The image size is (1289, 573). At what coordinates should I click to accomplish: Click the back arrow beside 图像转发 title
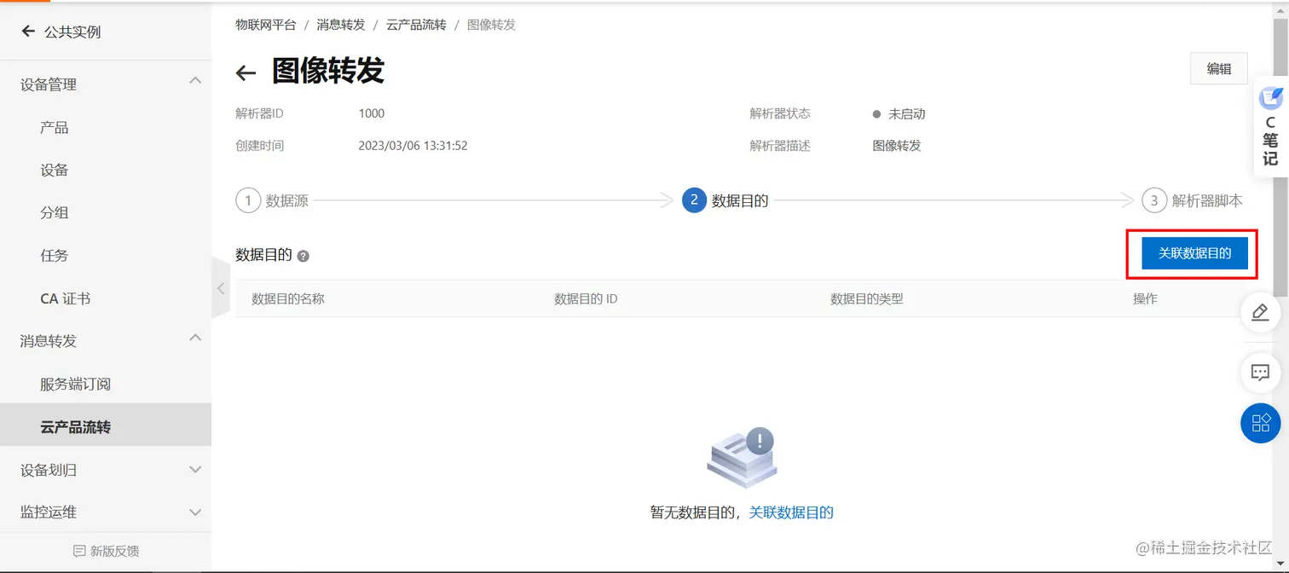coord(246,72)
